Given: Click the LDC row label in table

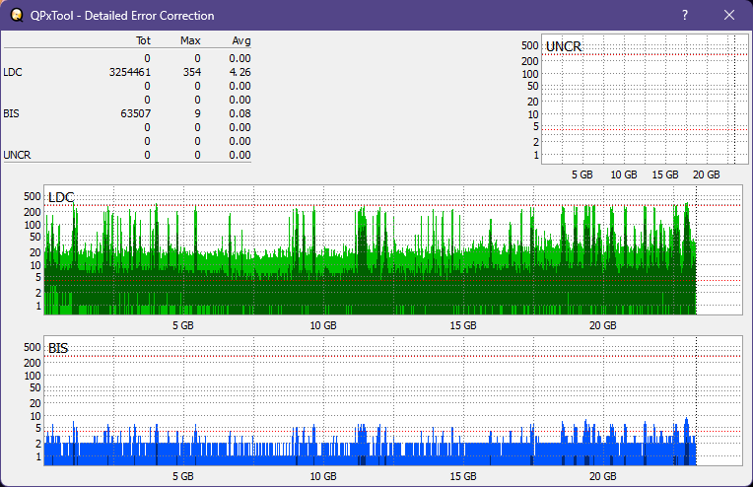Looking at the screenshot, I should [13, 72].
